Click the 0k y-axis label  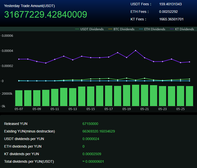(4, 106)
